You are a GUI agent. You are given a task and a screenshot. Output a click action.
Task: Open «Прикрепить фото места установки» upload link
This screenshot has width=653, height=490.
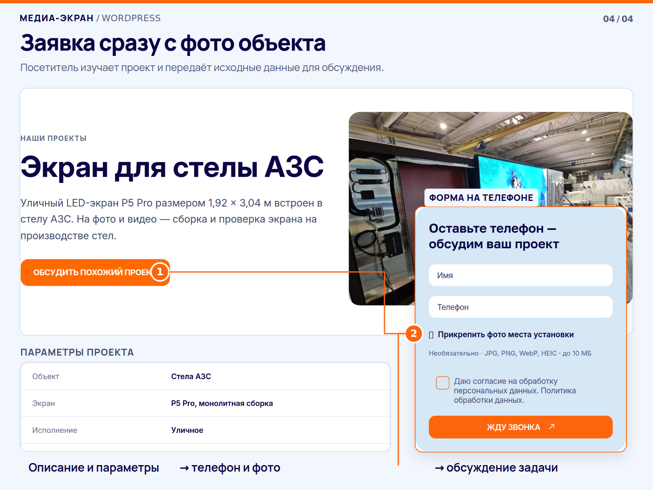coord(502,335)
